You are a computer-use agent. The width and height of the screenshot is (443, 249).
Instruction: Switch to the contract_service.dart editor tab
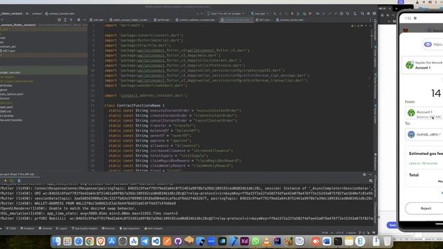[291, 20]
